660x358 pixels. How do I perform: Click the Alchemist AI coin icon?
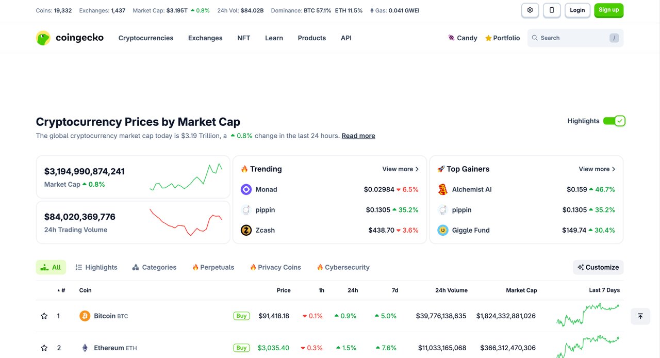pyautogui.click(x=442, y=189)
